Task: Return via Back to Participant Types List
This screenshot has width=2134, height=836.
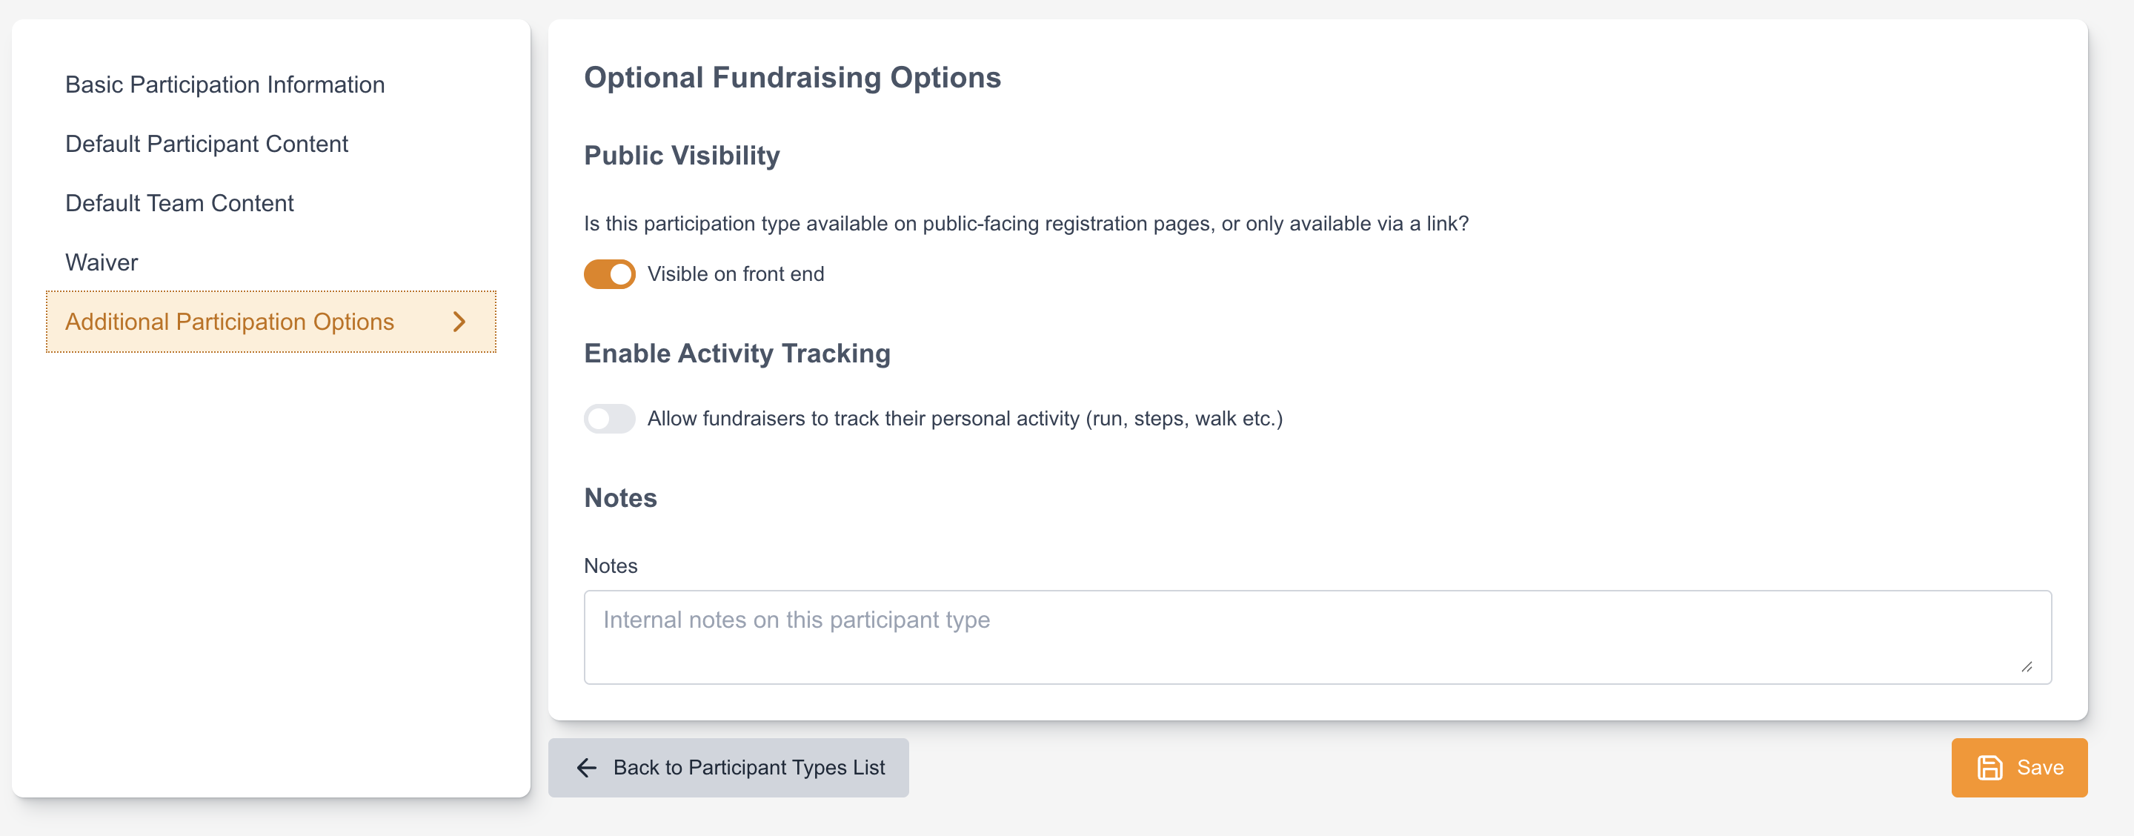Action: click(728, 768)
